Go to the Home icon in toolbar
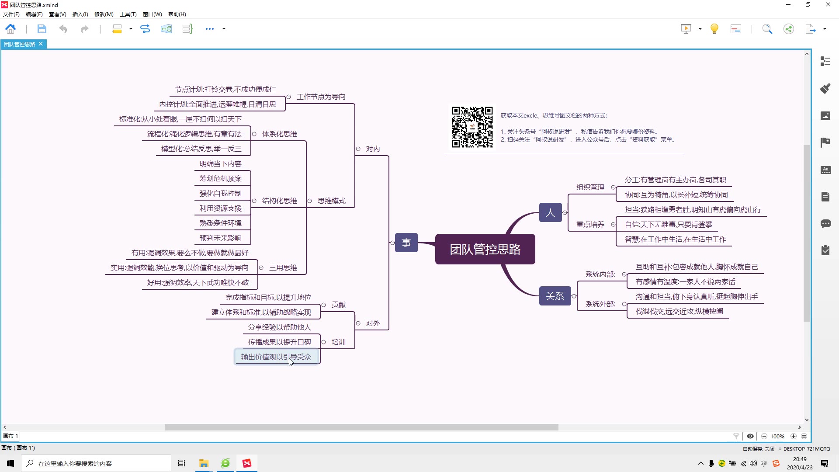839x472 pixels. click(x=10, y=29)
